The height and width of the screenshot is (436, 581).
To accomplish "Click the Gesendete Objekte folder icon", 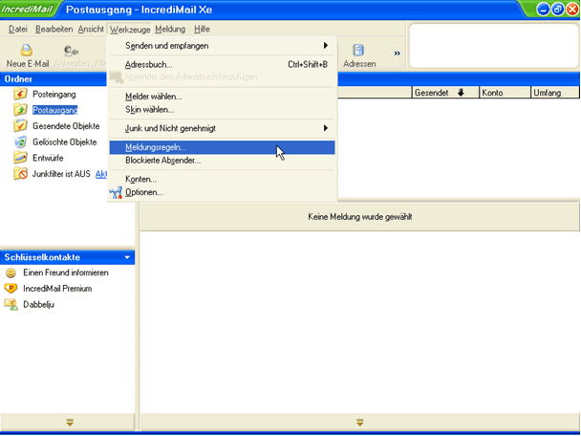I will 20,125.
